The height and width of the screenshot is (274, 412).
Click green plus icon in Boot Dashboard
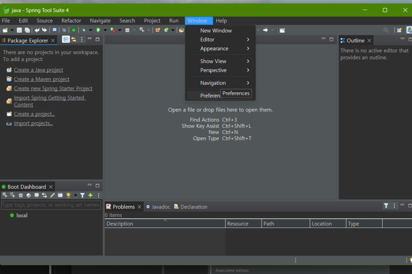pyautogui.click(x=90, y=195)
